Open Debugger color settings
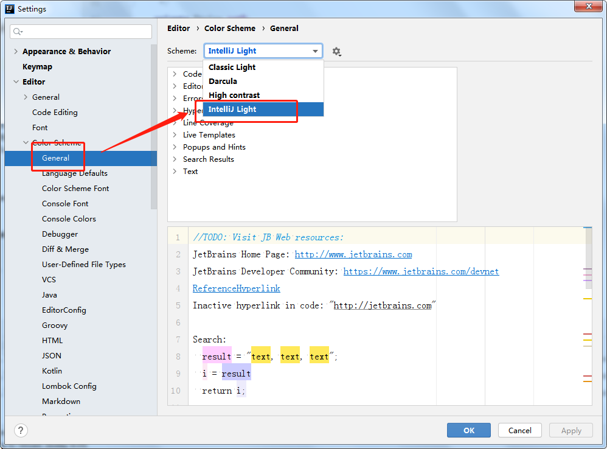Viewport: 607px width, 449px height. [60, 234]
